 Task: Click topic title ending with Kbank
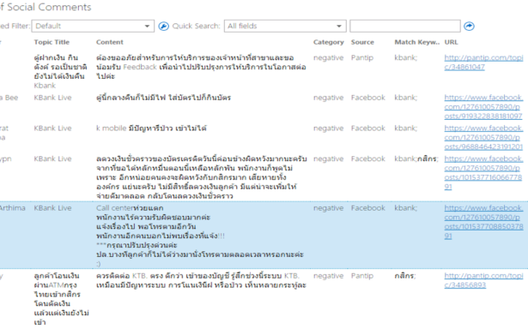click(60, 71)
